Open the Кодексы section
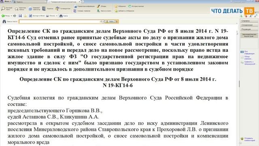 48,9
